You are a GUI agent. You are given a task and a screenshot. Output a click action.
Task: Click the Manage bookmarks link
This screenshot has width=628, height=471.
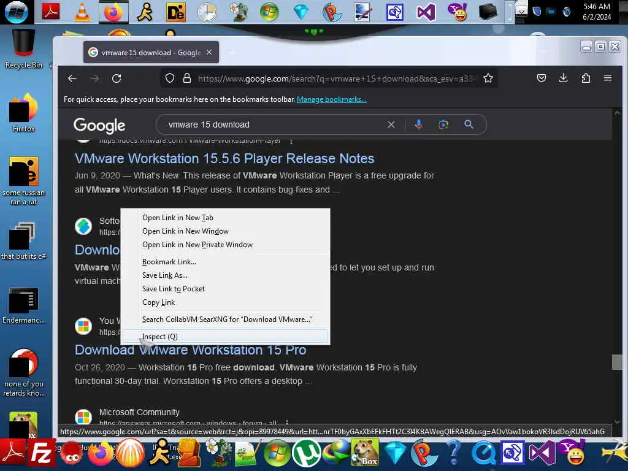point(331,99)
